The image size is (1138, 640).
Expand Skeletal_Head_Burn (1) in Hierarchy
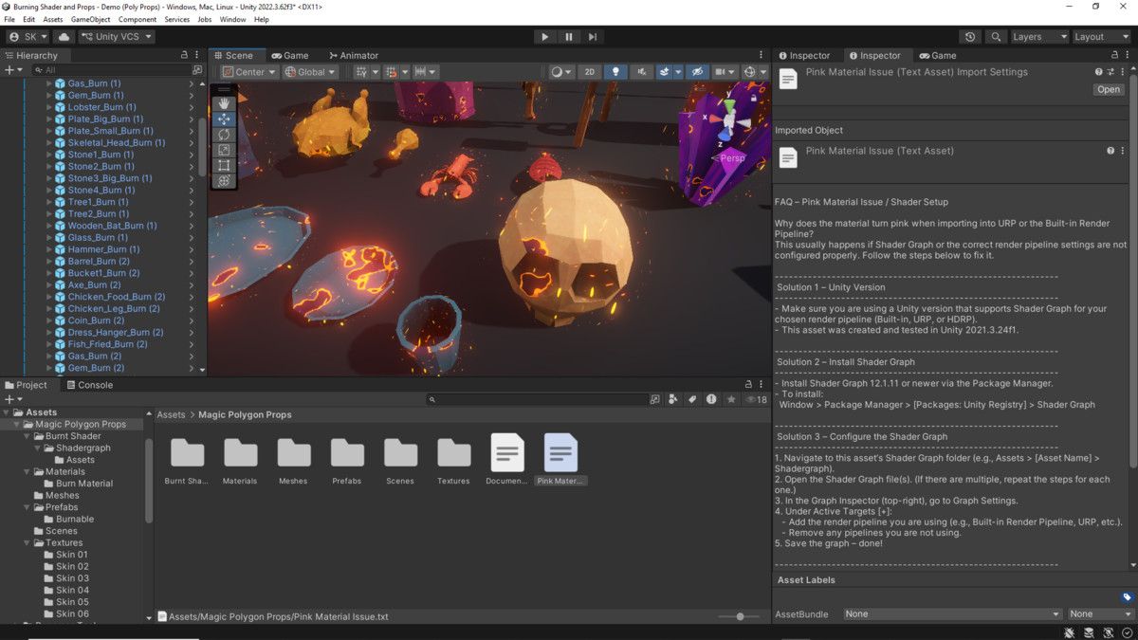coord(49,143)
